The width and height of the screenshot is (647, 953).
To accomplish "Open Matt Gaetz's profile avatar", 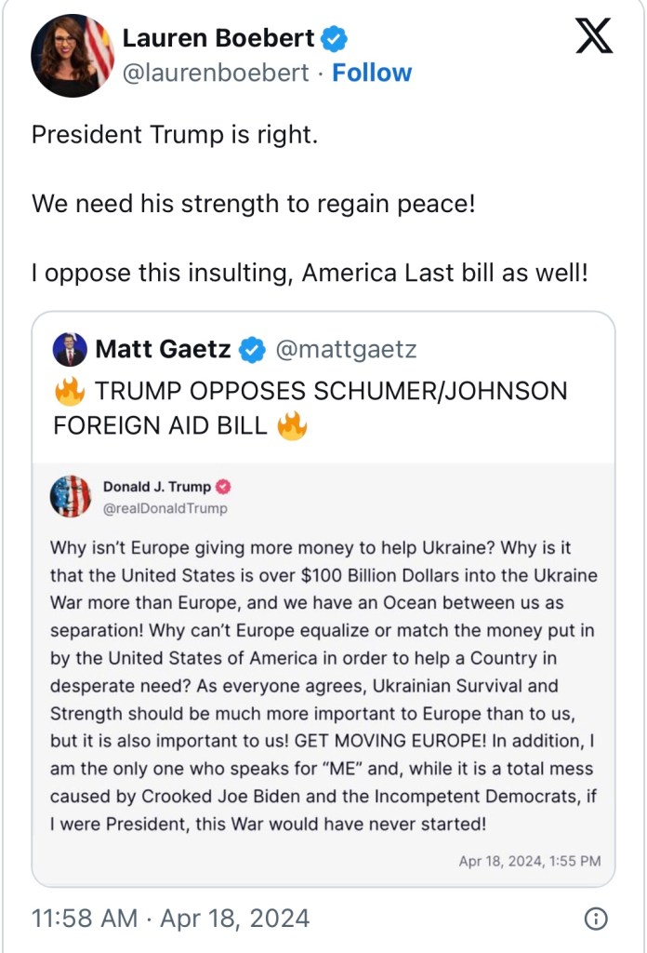I will point(70,350).
